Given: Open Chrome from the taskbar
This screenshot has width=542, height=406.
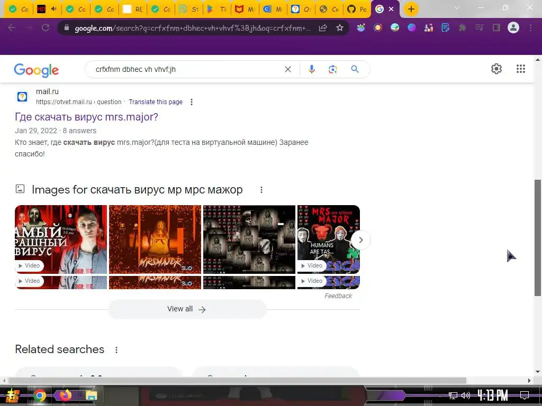Looking at the screenshot, I should [x=40, y=395].
